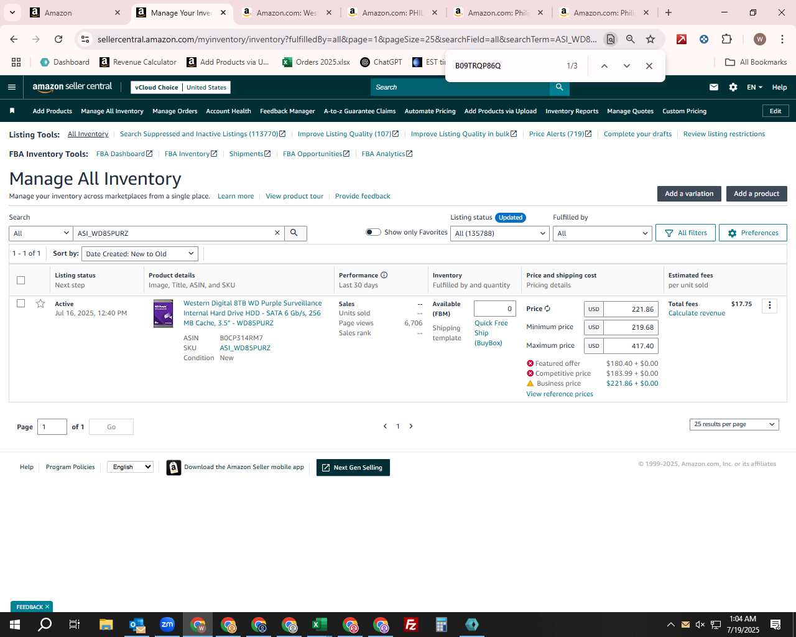
Task: Open FileZilla from taskbar
Action: [411, 625]
